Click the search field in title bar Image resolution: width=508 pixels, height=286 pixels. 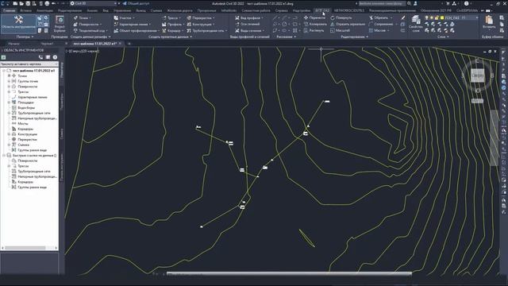[382, 3]
